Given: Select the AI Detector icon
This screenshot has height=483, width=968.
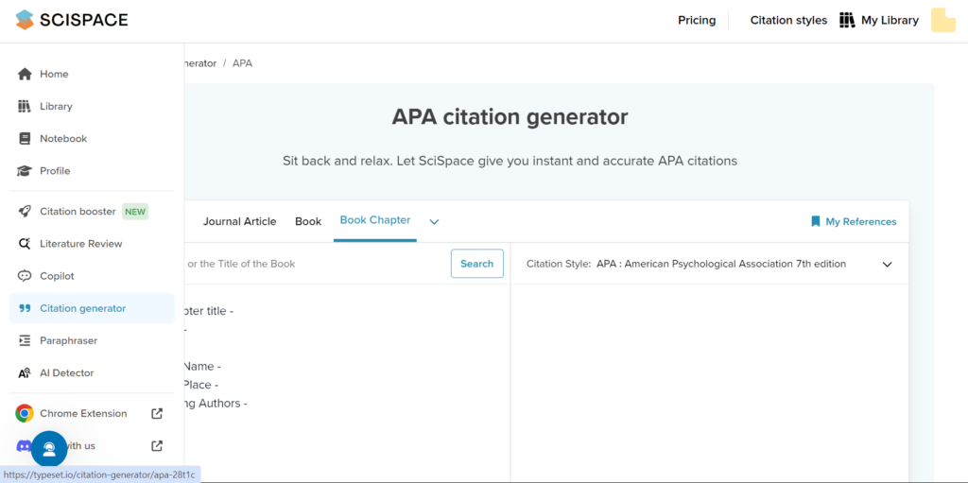Looking at the screenshot, I should [x=25, y=373].
